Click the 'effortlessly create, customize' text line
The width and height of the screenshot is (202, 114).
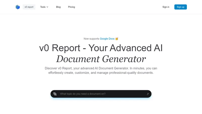tap(101, 73)
